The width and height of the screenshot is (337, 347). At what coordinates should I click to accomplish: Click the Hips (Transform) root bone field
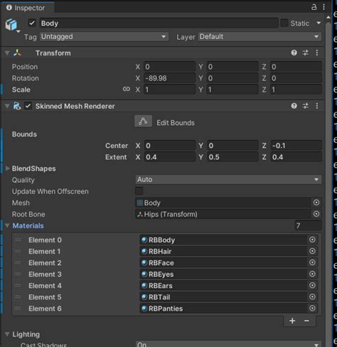(228, 214)
